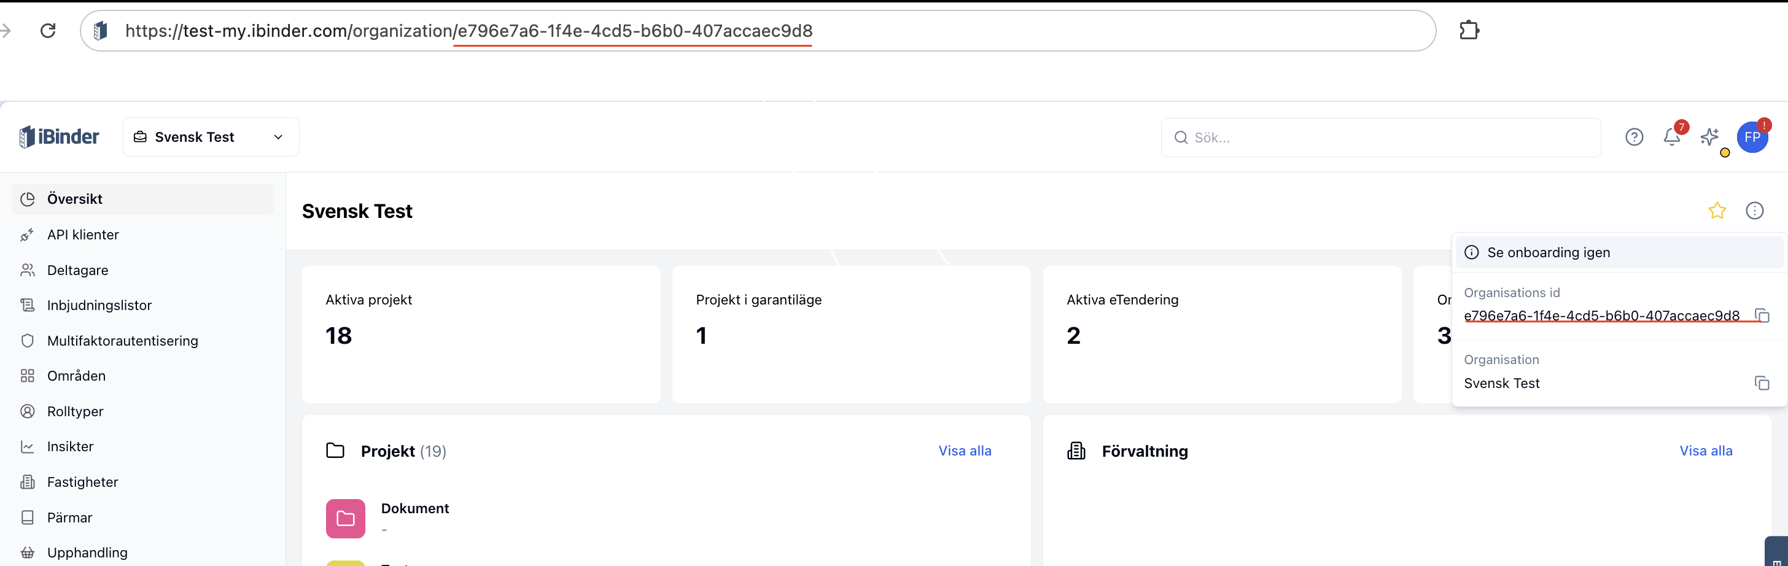Click the pink Dokument folder icon
This screenshot has height=566, width=1788.
(346, 519)
